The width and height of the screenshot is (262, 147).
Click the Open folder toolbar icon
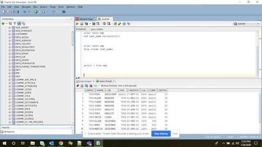8,12
